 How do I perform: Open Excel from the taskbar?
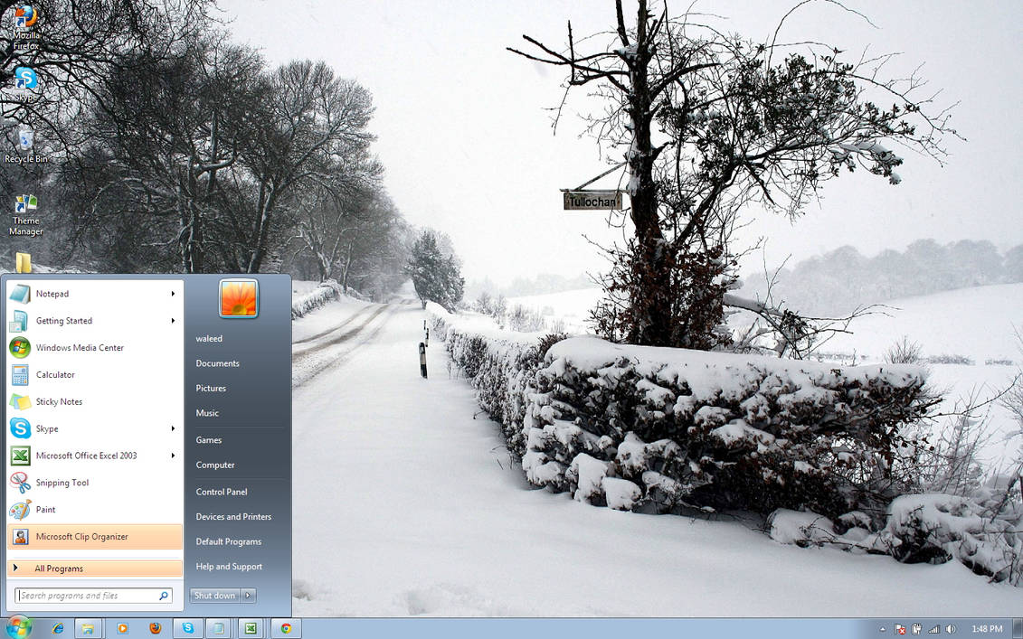(251, 627)
